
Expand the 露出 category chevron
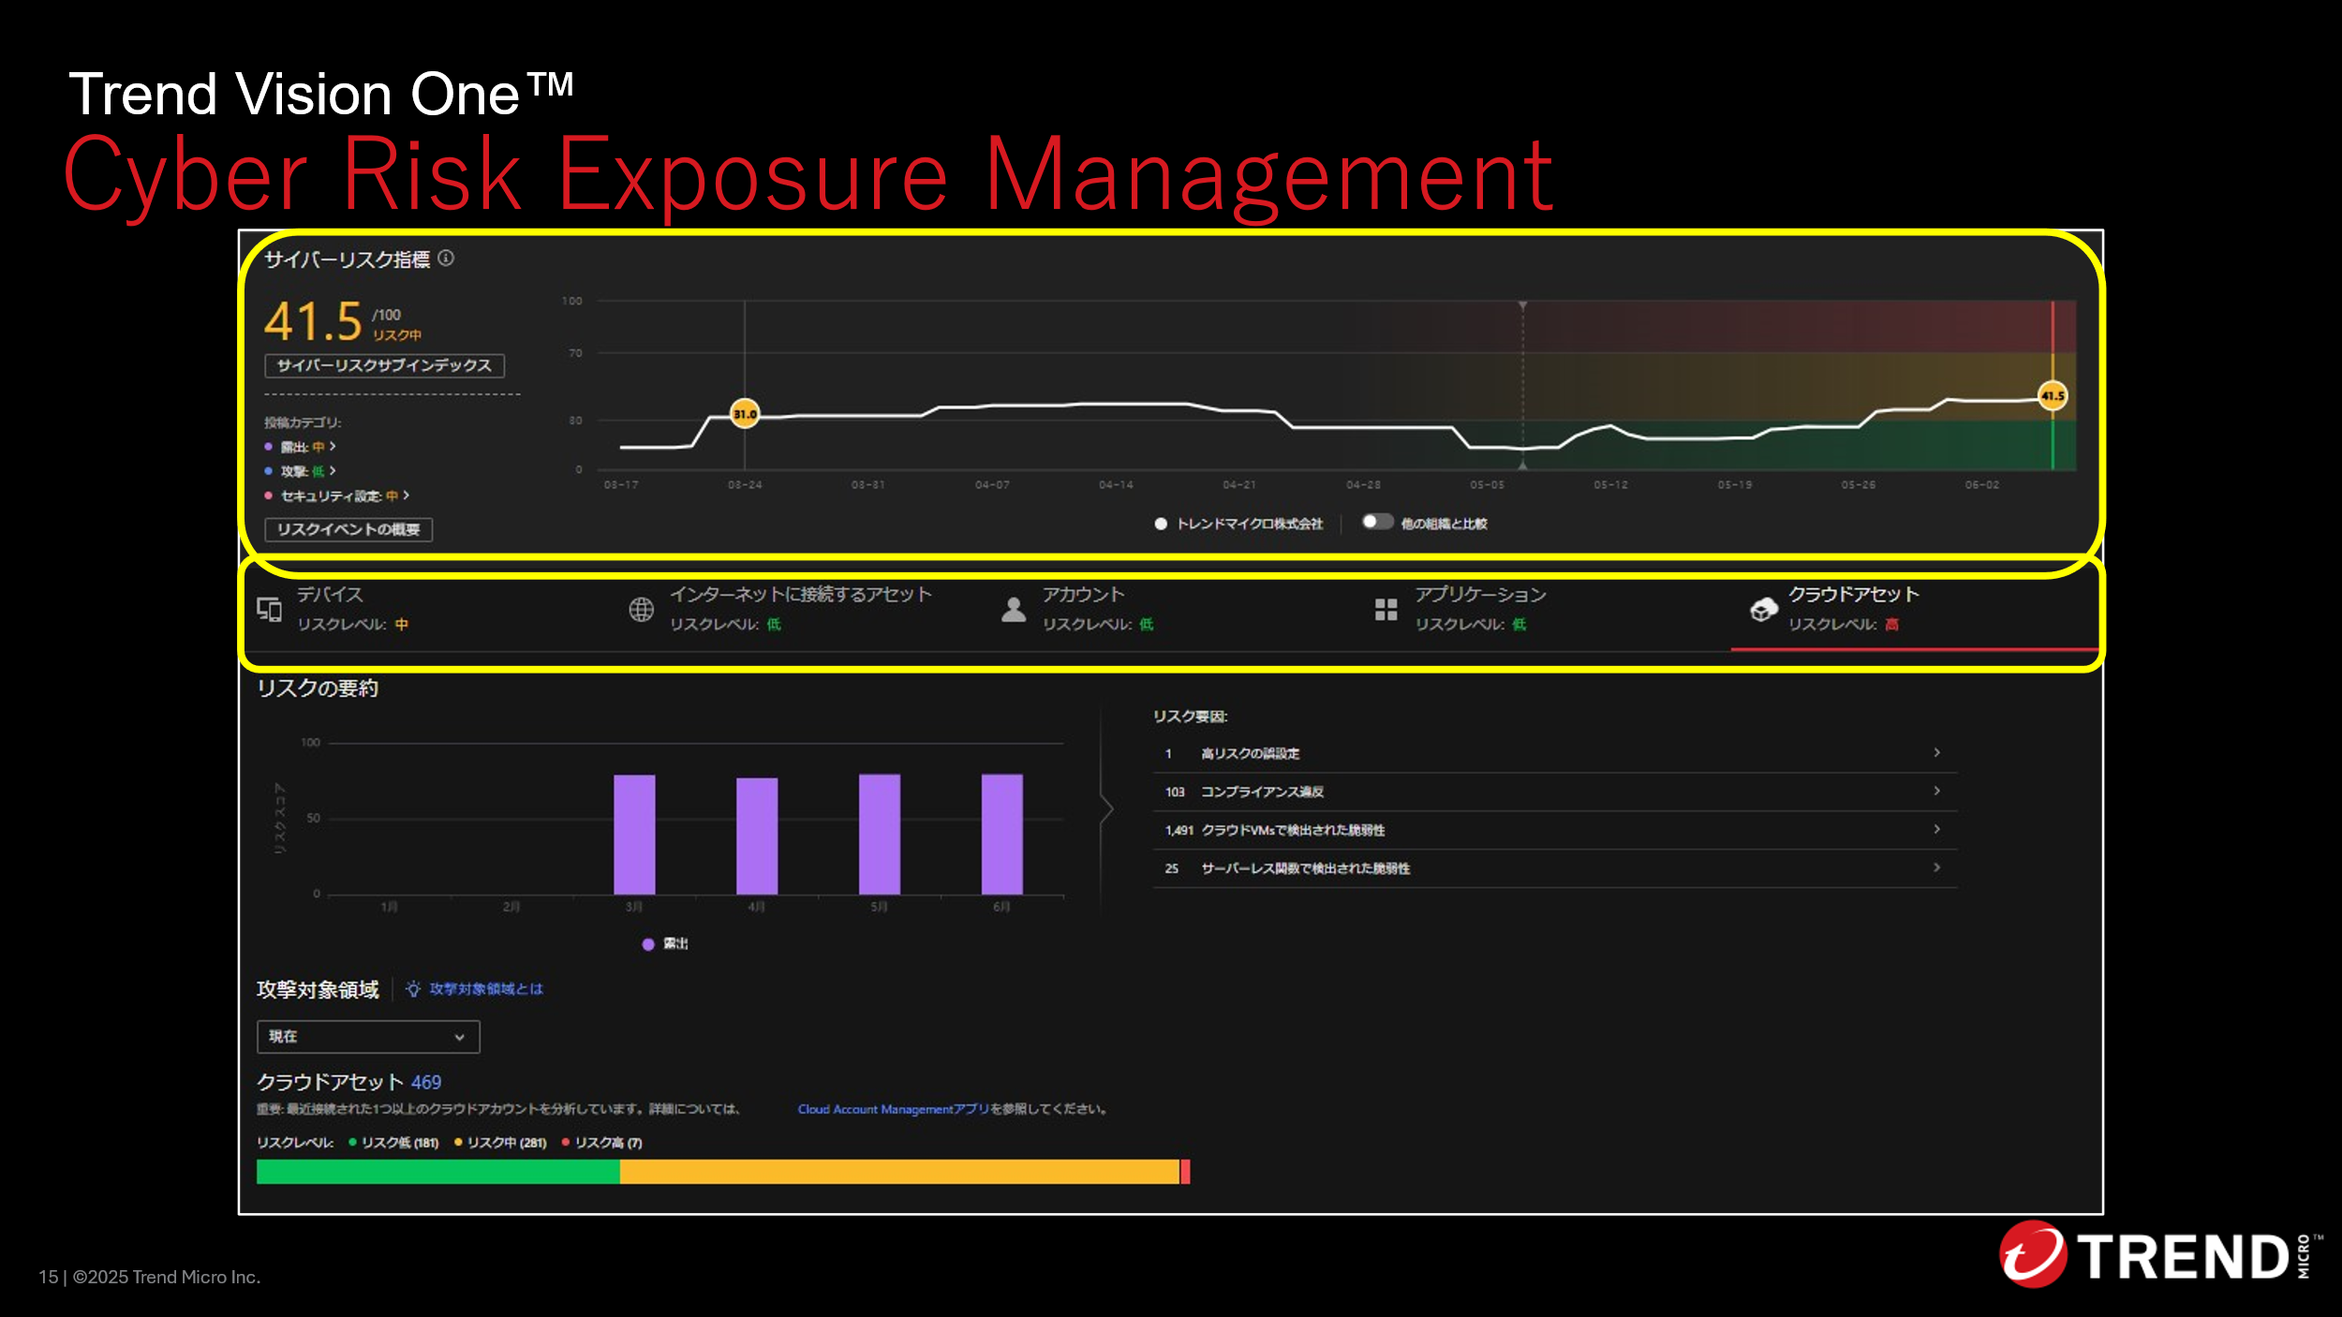coord(333,447)
